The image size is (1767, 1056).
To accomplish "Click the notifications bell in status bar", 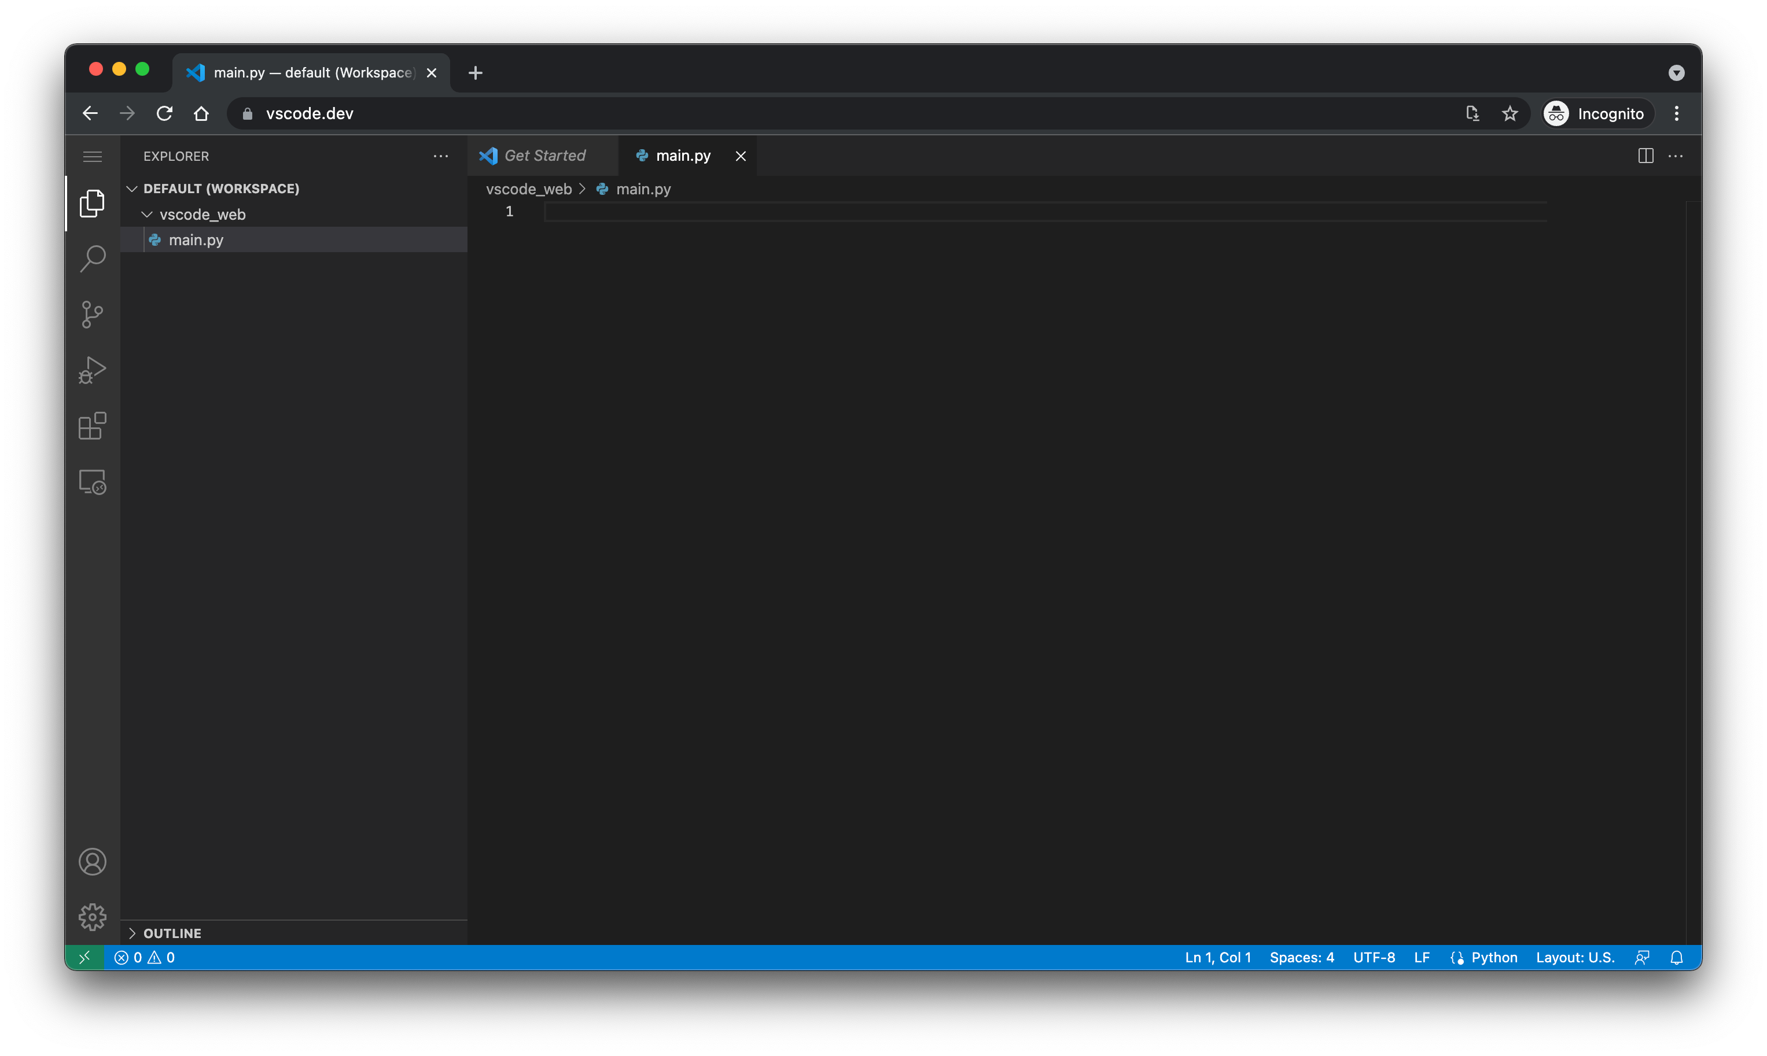I will (1677, 958).
